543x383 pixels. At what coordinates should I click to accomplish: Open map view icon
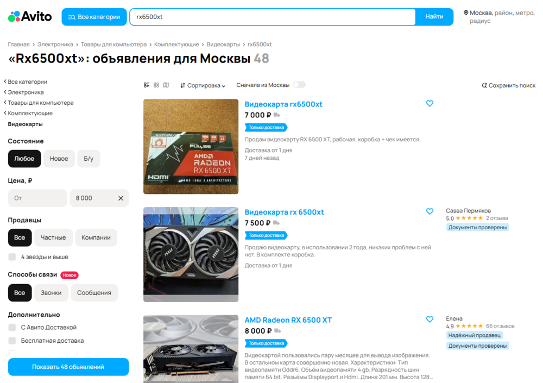[x=166, y=85]
